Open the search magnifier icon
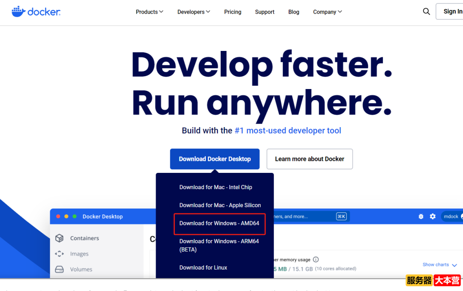 (x=426, y=12)
